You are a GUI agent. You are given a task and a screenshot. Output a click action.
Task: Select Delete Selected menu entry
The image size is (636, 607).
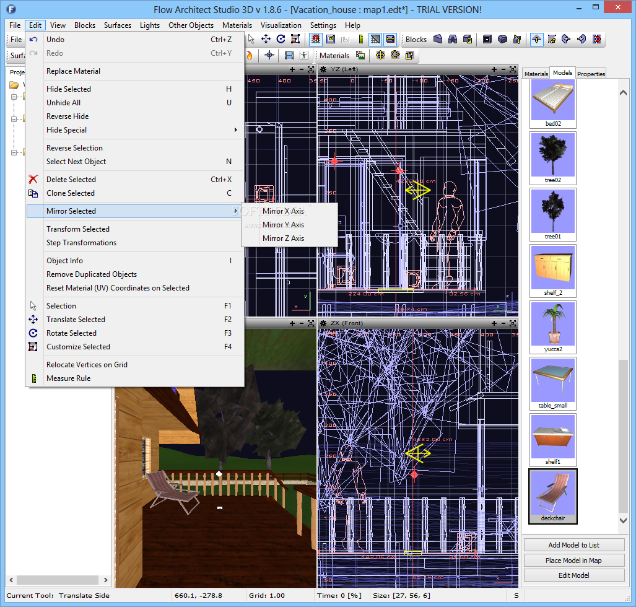coord(136,180)
